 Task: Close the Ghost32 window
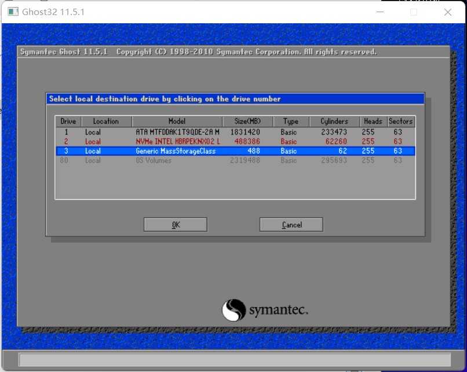pyautogui.click(x=448, y=12)
